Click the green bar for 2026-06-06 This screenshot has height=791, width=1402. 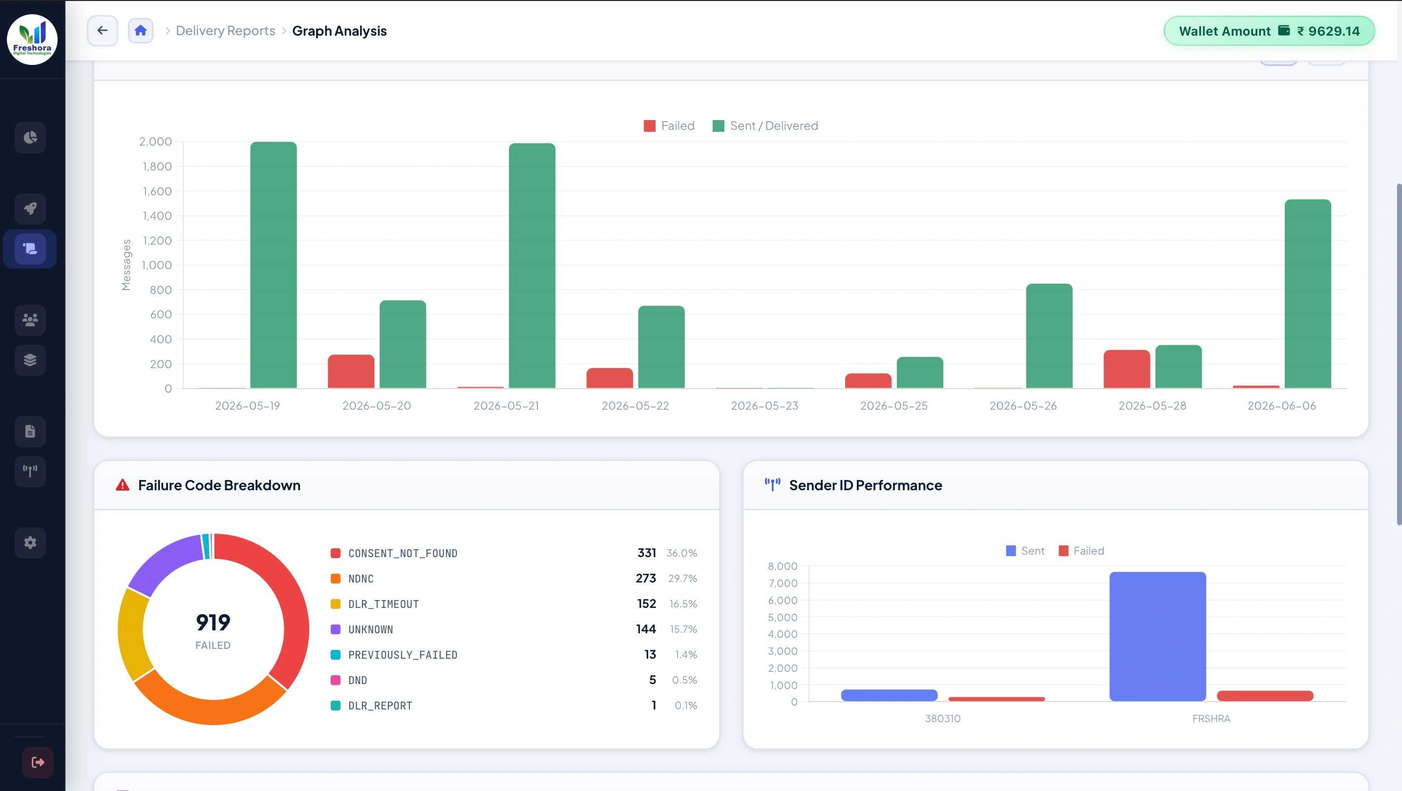tap(1308, 294)
